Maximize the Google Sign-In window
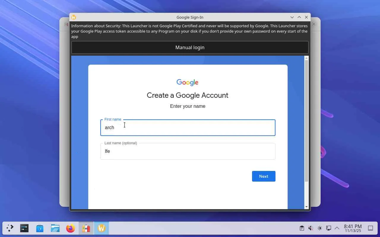 click(299, 17)
